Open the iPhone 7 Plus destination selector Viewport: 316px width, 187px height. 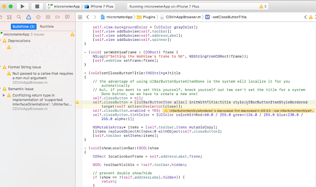pos(99,6)
